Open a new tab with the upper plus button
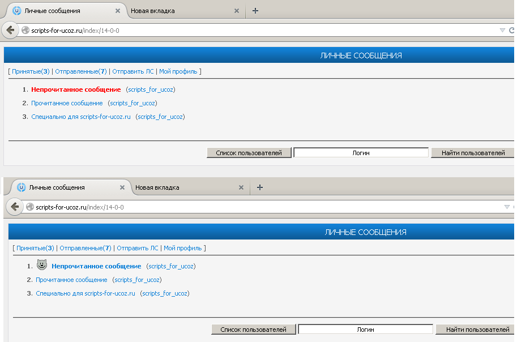Screen dimensions: 517x342 tap(255, 11)
